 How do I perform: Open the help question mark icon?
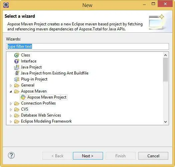click(x=11, y=155)
